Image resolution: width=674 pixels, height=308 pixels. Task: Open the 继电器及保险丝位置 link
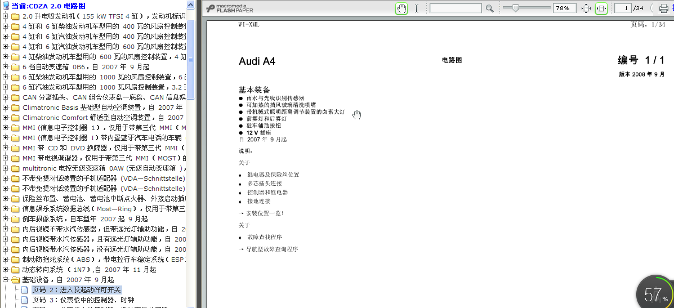click(x=273, y=175)
